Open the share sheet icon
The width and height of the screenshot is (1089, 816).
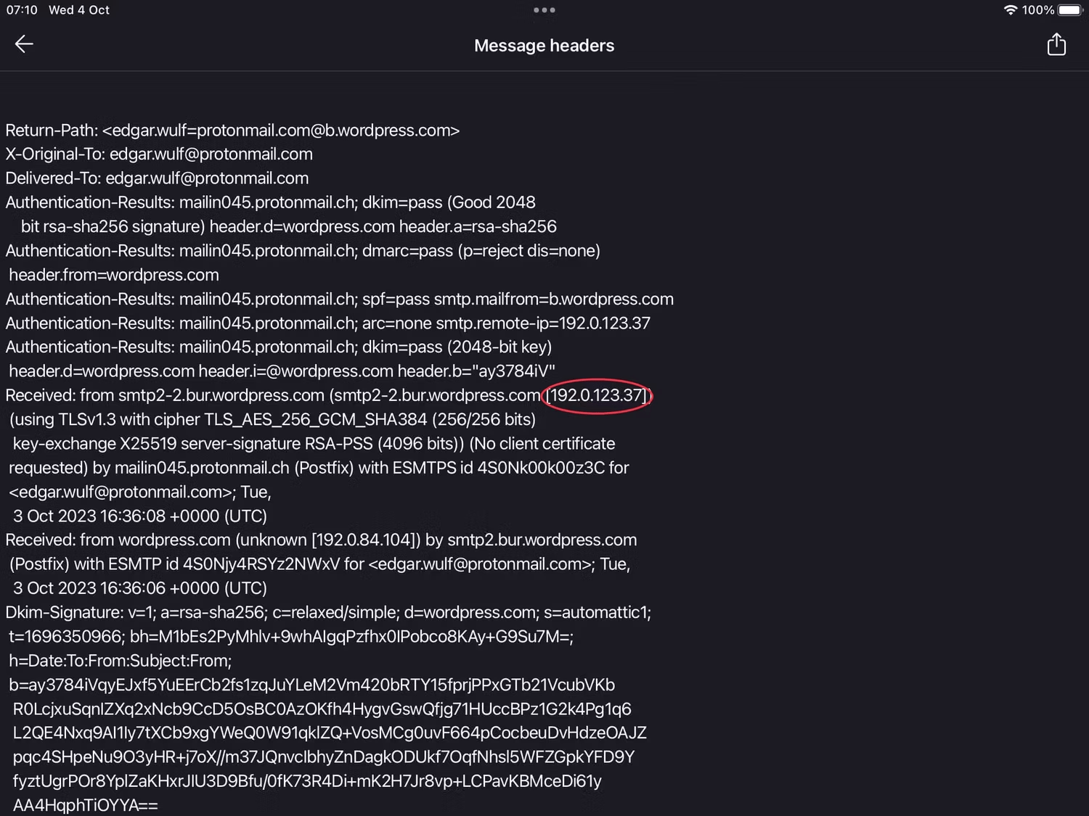click(x=1056, y=44)
